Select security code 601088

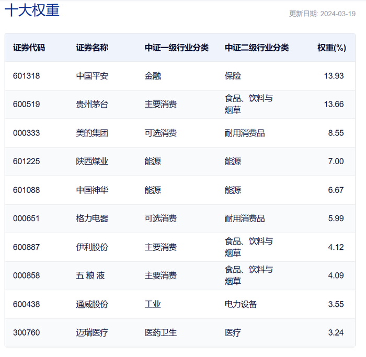26,190
